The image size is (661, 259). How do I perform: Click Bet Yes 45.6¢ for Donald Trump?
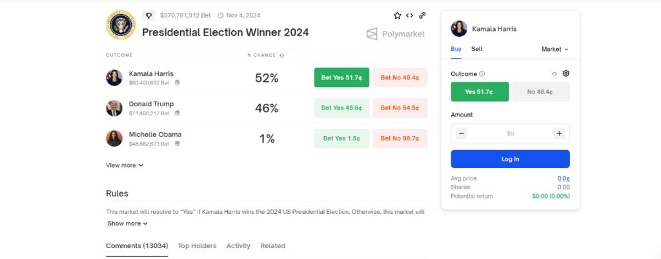(x=341, y=108)
